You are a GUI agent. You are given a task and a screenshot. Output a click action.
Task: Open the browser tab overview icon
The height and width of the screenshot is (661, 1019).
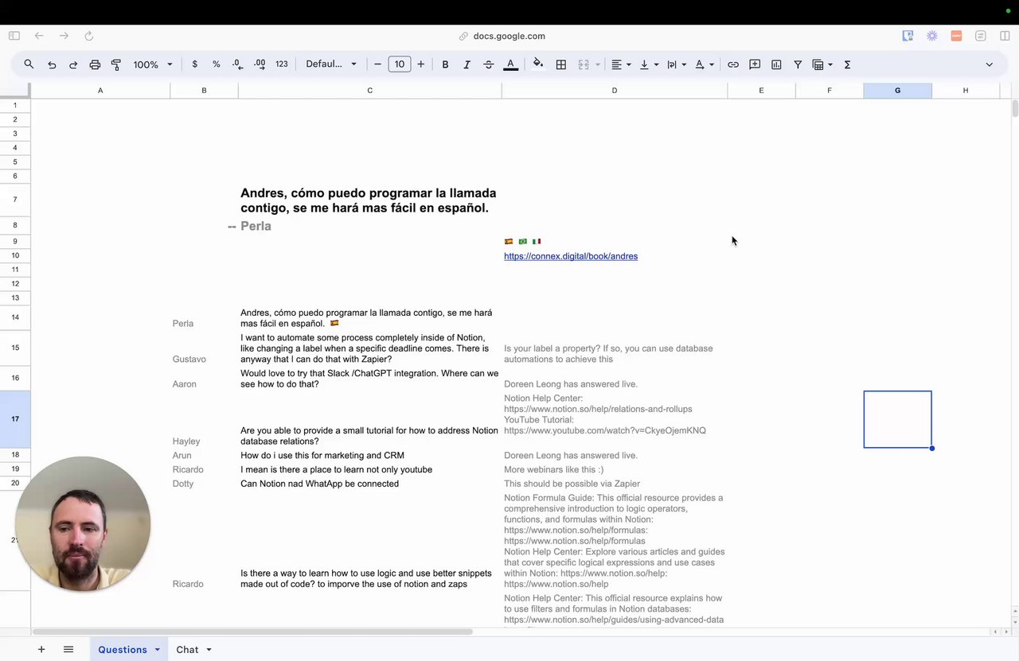tap(1005, 36)
